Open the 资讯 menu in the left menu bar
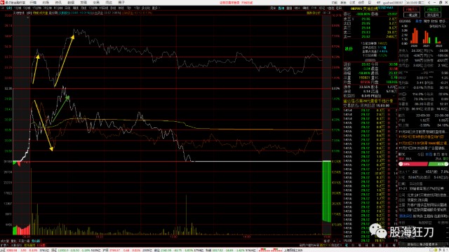 tap(58, 2)
